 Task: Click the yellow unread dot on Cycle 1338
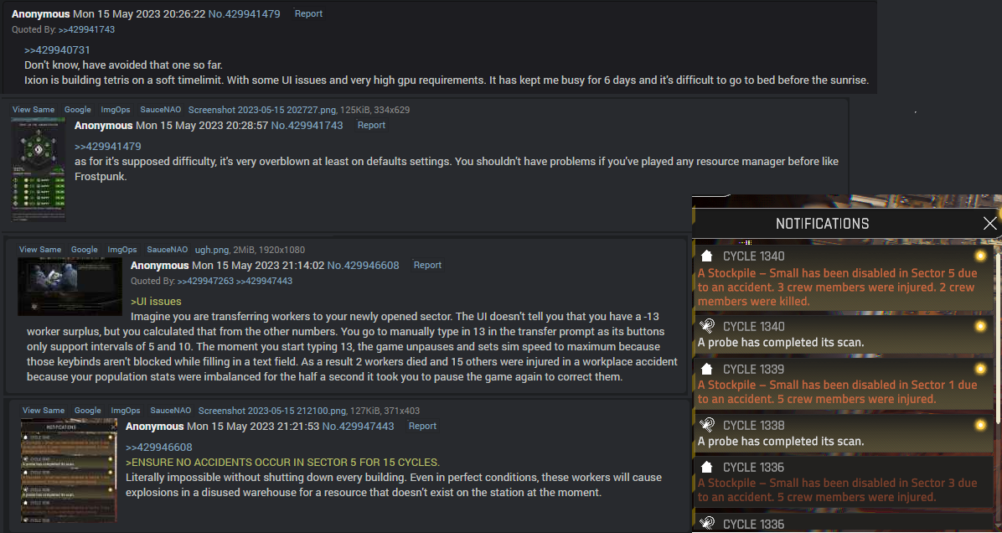click(980, 425)
